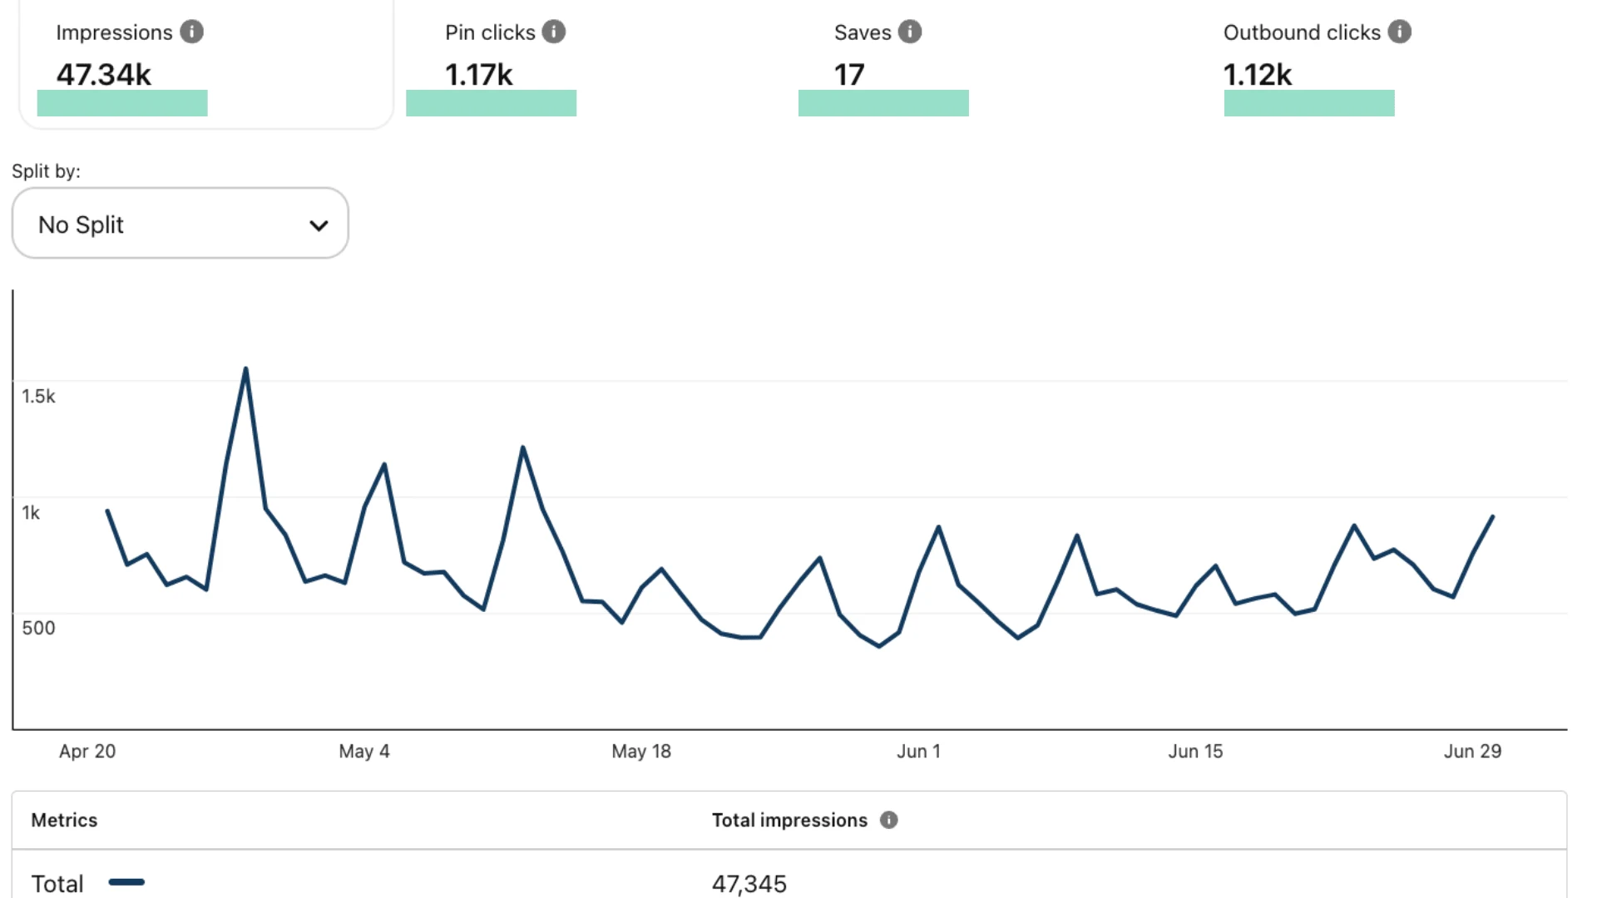The height and width of the screenshot is (898, 1597).
Task: Select the Saves metric
Action: [x=863, y=32]
